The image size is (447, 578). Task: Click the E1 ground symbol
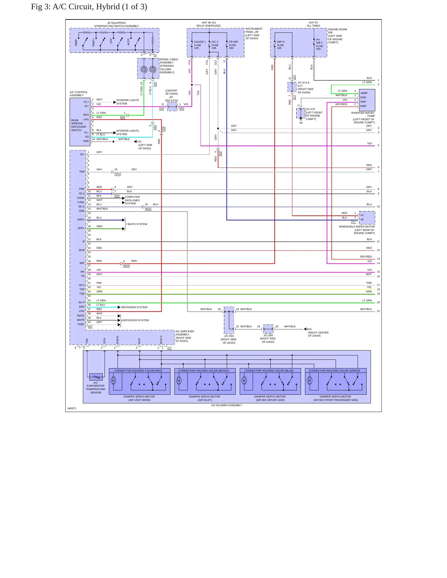tap(136, 142)
